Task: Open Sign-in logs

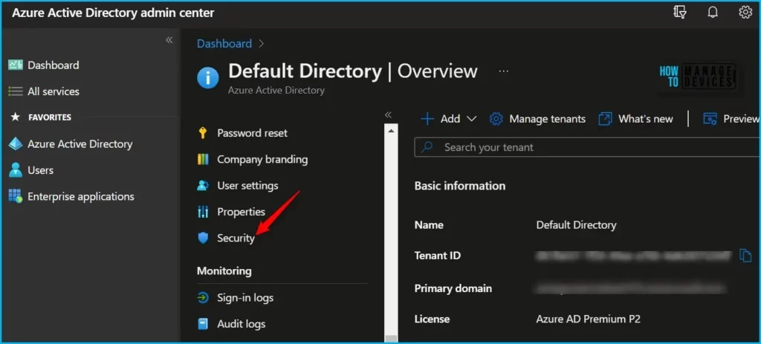Action: click(x=245, y=297)
